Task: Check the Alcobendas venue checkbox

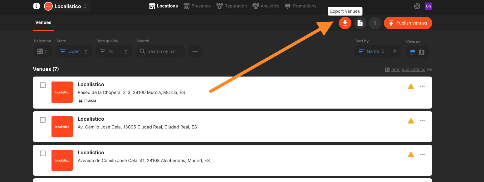Action: coord(43,153)
